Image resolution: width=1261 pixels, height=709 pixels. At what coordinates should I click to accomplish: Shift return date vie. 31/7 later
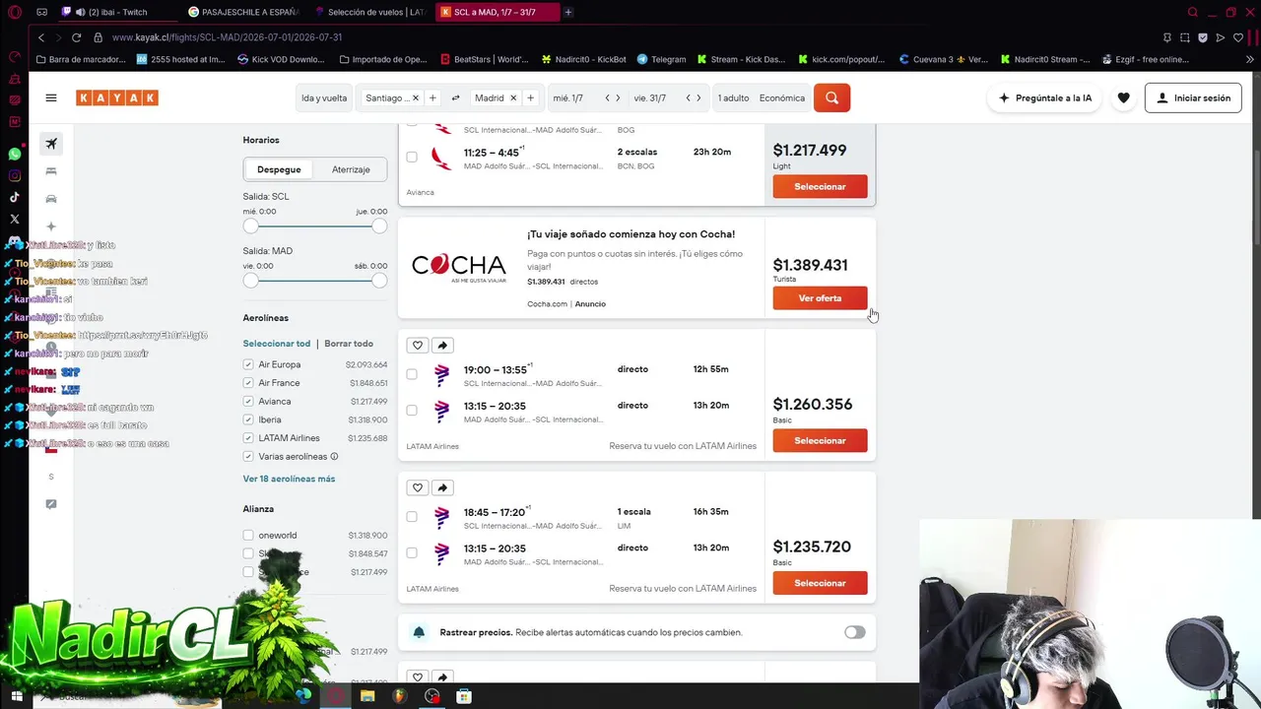699,97
